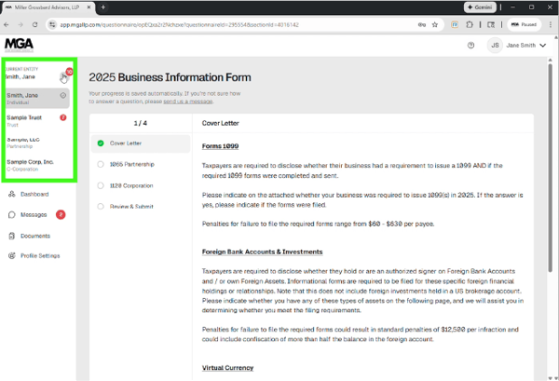
Task: Open Profile Settings gear icon
Action: pyautogui.click(x=12, y=255)
